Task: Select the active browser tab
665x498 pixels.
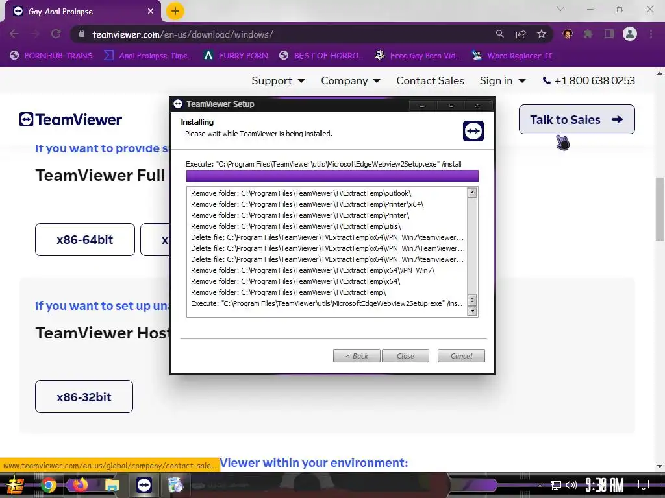Action: pyautogui.click(x=82, y=12)
